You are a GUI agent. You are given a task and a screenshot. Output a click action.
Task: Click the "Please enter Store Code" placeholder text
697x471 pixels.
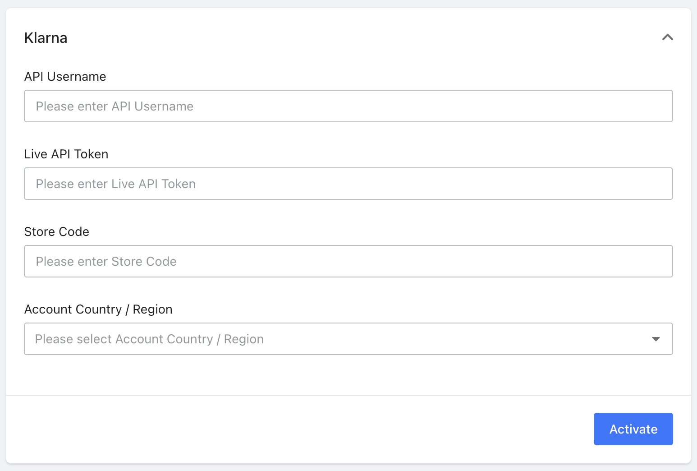coord(106,262)
